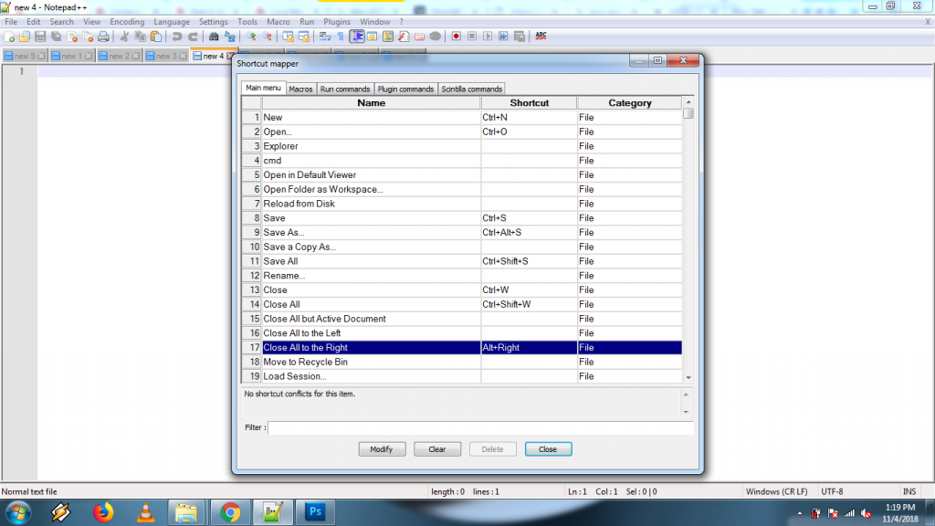Screen dimensions: 935x526
Task: Click the Close All toolbar icon
Action: click(x=88, y=37)
